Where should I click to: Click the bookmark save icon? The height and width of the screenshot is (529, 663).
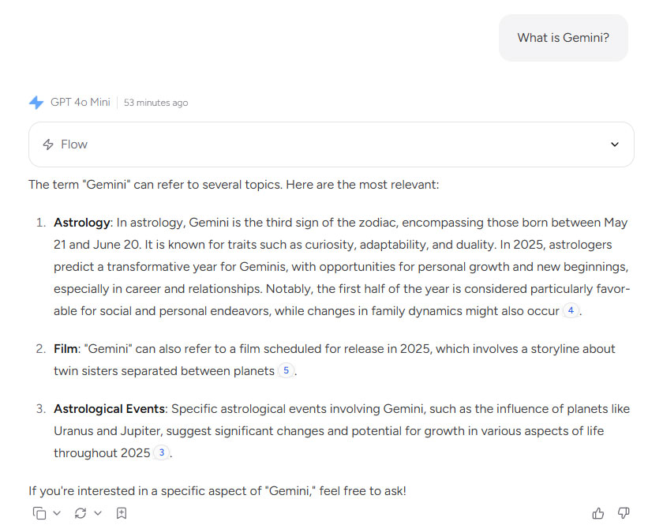click(122, 513)
